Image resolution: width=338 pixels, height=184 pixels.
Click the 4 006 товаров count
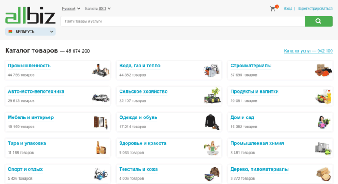(131, 178)
